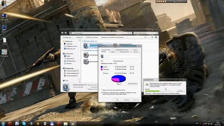This screenshot has height=126, width=224.
Task: Click the Explorer search box
Action: coord(146,33)
